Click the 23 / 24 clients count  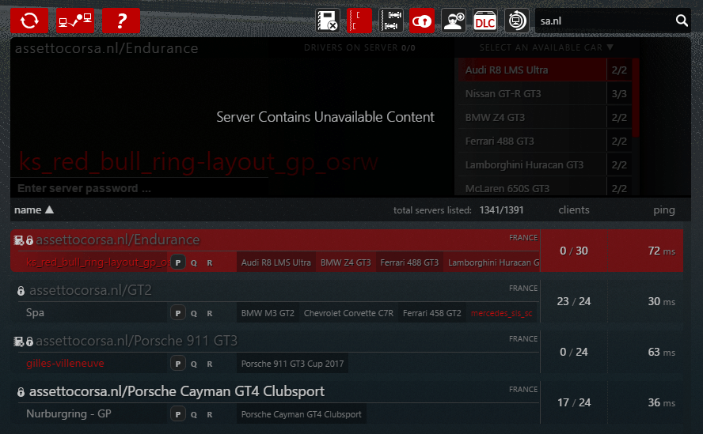(574, 301)
